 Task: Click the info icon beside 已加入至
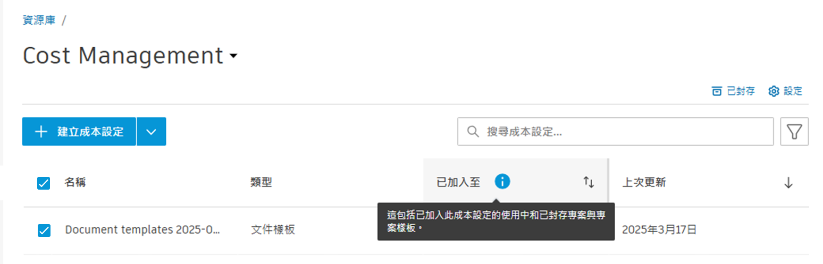point(502,182)
